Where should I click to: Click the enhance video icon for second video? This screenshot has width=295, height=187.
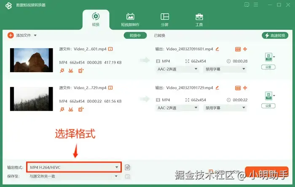(81, 109)
